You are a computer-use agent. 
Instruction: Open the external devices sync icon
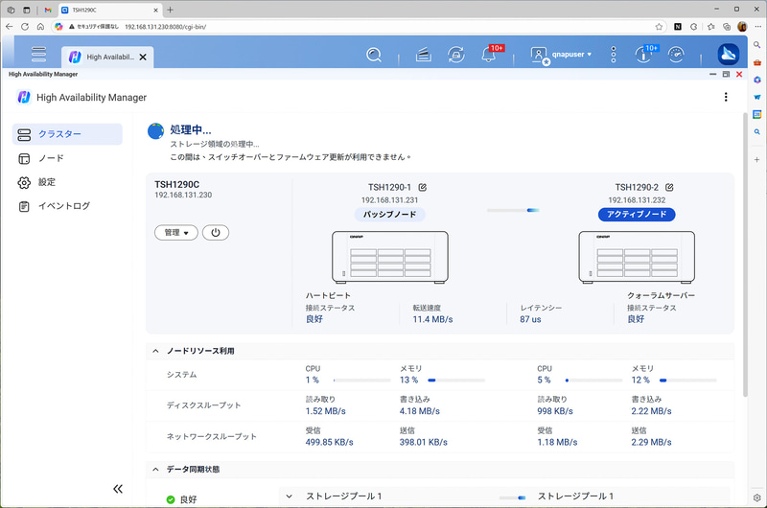click(x=456, y=55)
